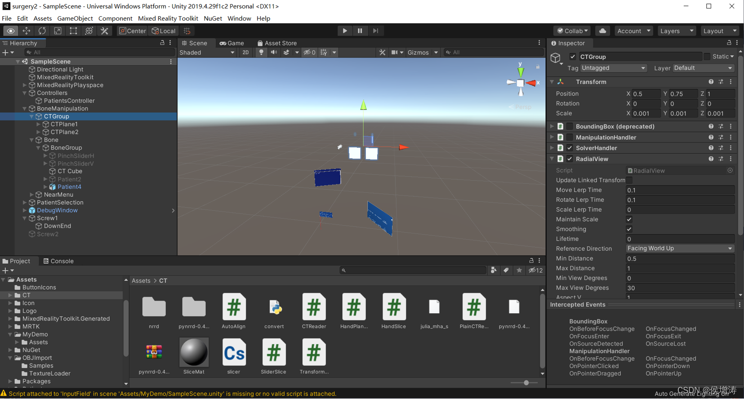Search by label in Project panel
This screenshot has height=399, width=744.
point(506,270)
